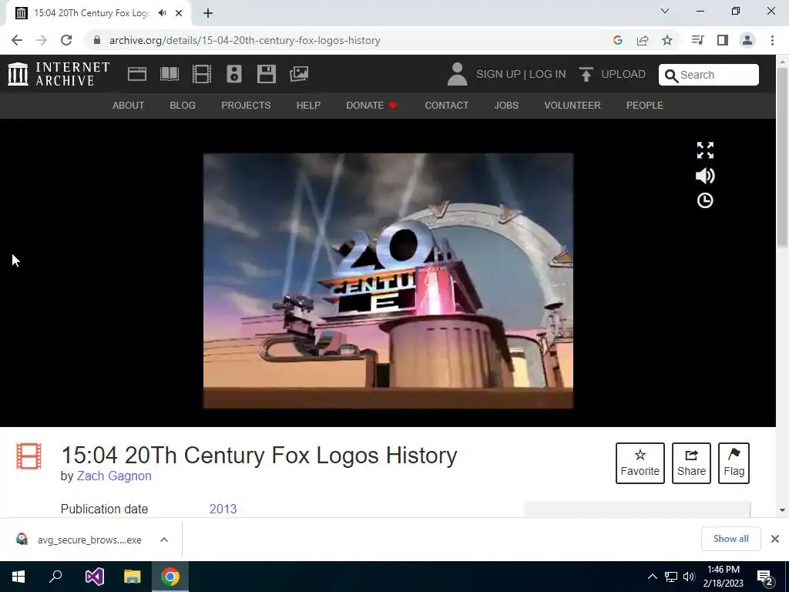This screenshot has width=789, height=592.
Task: Click the address bar URL
Action: [x=244, y=40]
